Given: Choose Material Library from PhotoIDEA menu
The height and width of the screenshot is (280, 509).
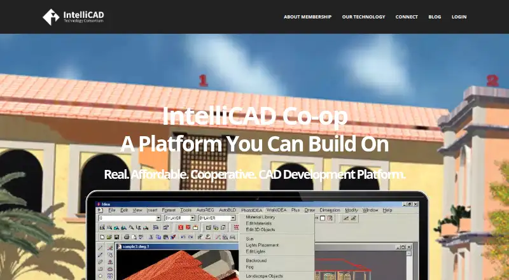Looking at the screenshot, I should pyautogui.click(x=260, y=217).
